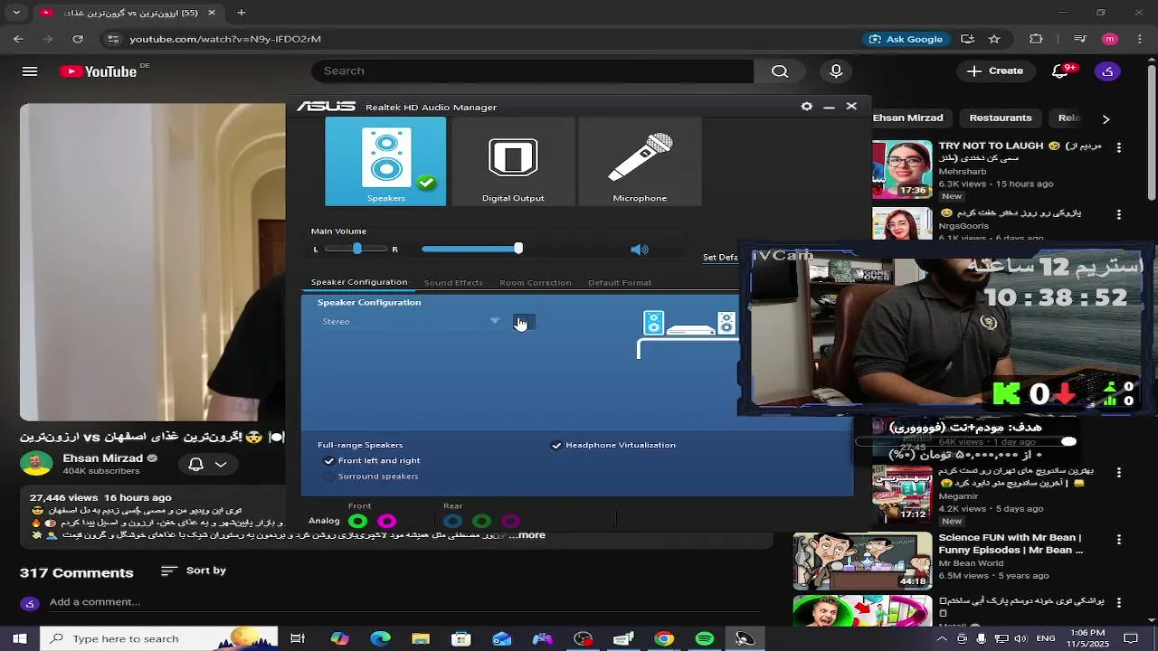Click Set Default Device button
Image resolution: width=1158 pixels, height=651 pixels.
pos(720,257)
